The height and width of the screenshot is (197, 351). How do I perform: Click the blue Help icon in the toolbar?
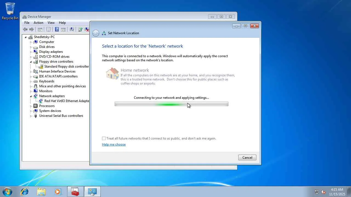tap(57, 29)
